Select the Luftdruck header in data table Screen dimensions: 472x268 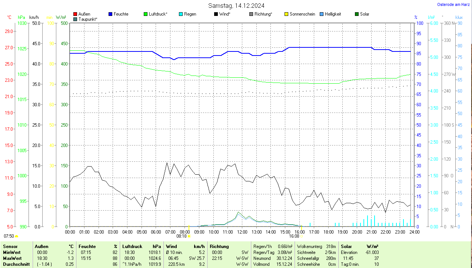coord(132,246)
